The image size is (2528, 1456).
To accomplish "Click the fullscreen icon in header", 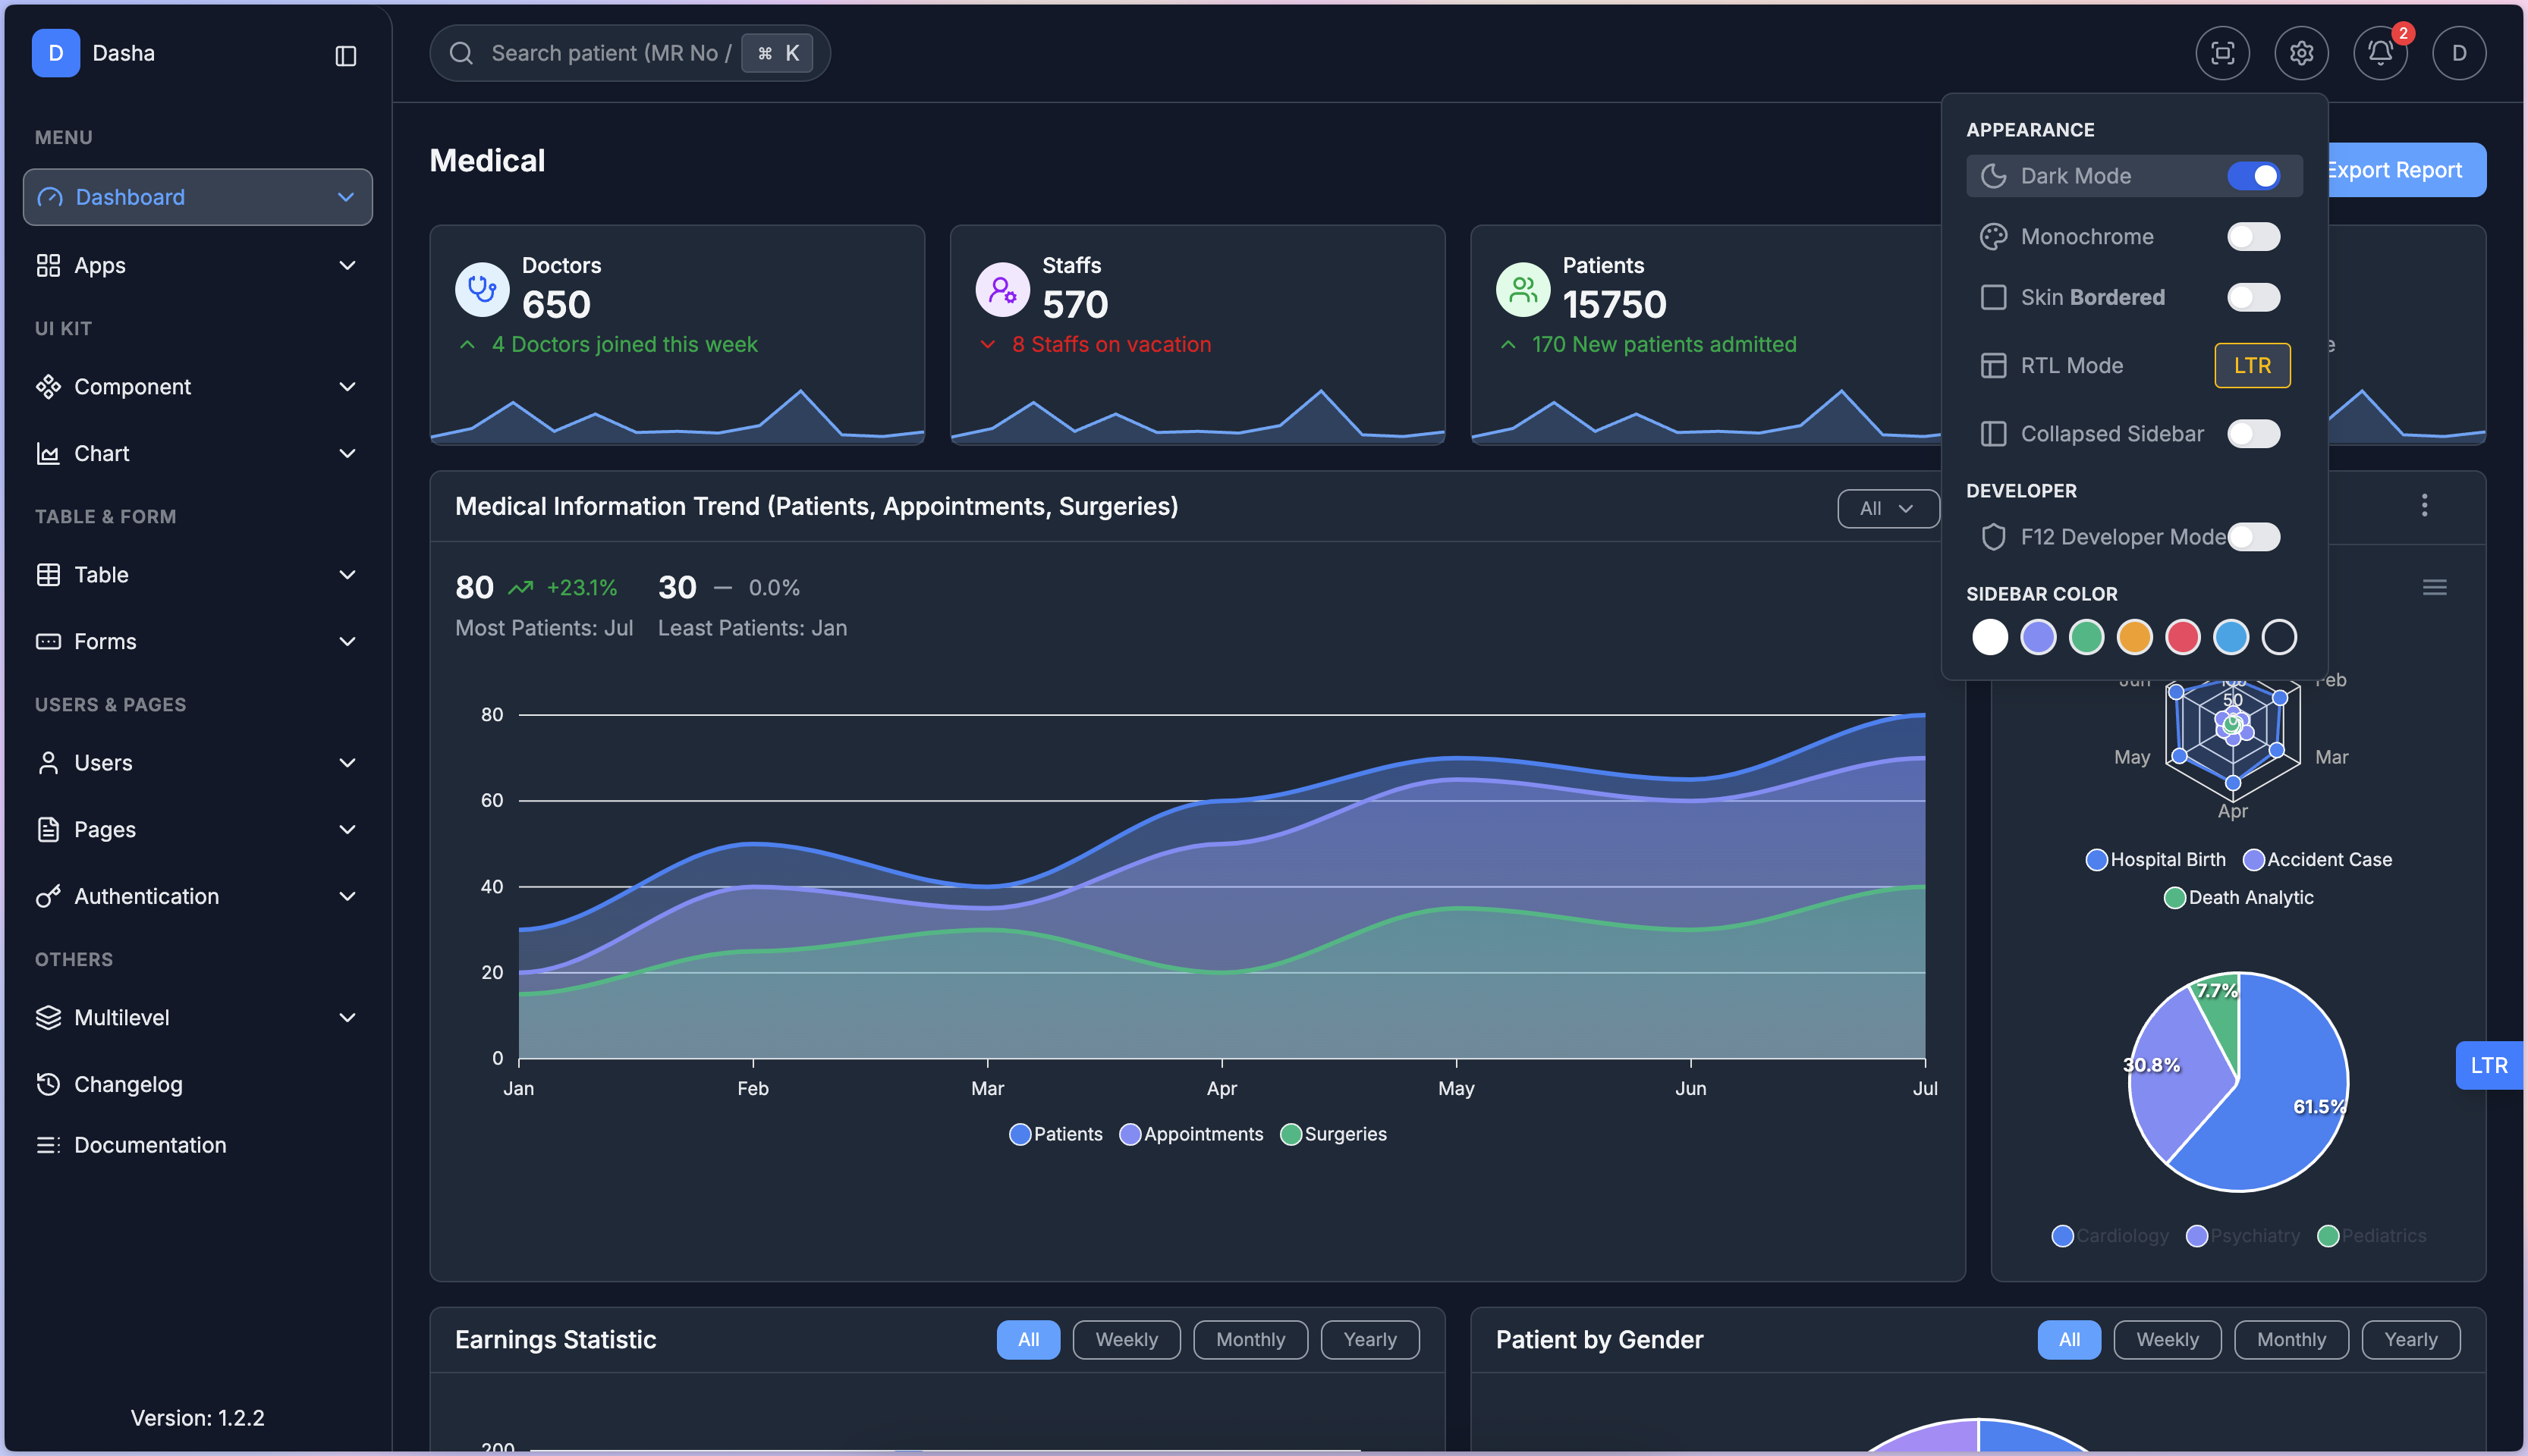I will (x=2222, y=53).
